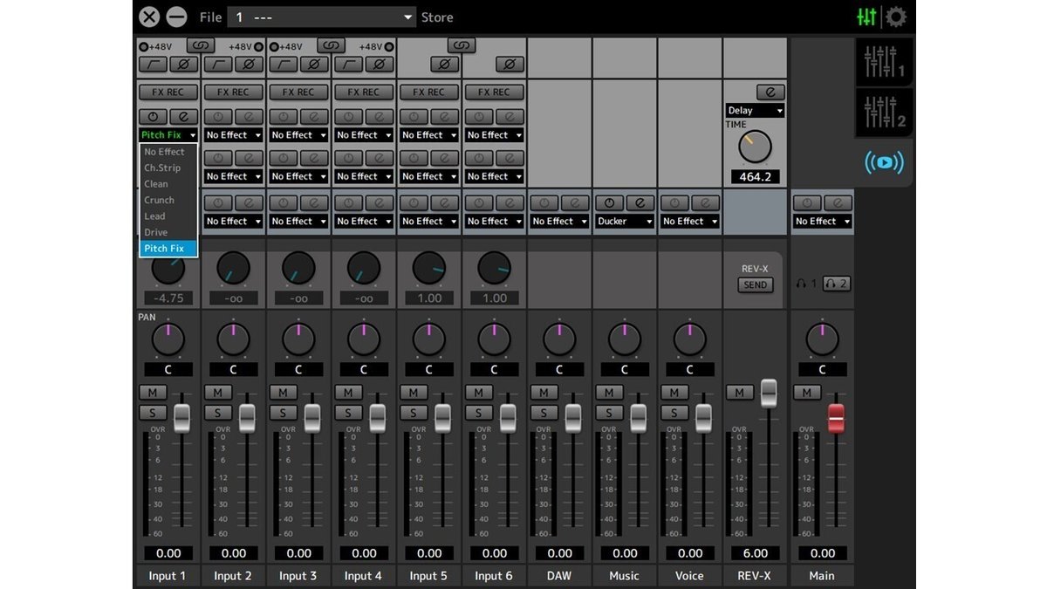Invert phase on Input 6
The height and width of the screenshot is (589, 1047).
pyautogui.click(x=510, y=65)
